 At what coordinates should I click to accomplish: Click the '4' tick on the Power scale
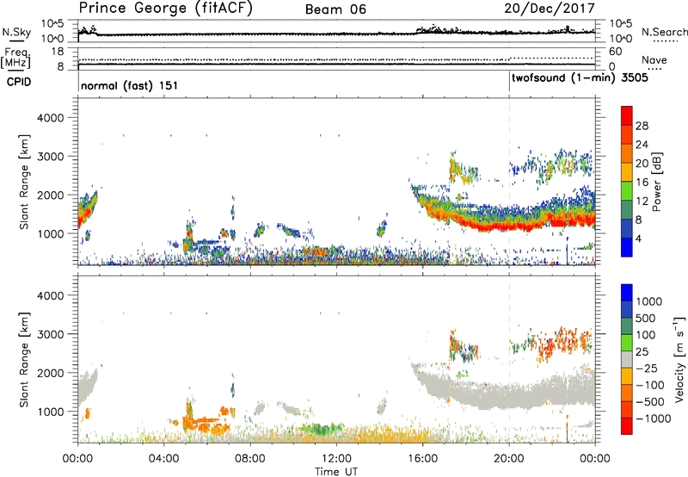click(639, 239)
